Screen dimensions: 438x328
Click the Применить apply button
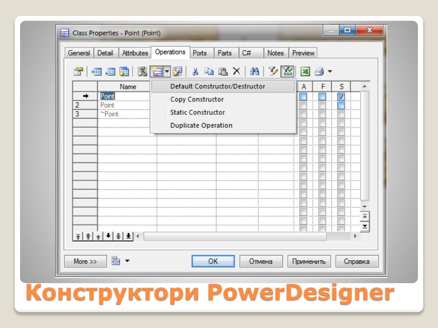[x=309, y=261]
